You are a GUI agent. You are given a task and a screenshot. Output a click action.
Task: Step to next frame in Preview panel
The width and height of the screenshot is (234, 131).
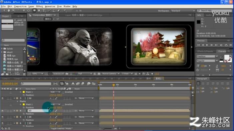[x=212, y=45]
